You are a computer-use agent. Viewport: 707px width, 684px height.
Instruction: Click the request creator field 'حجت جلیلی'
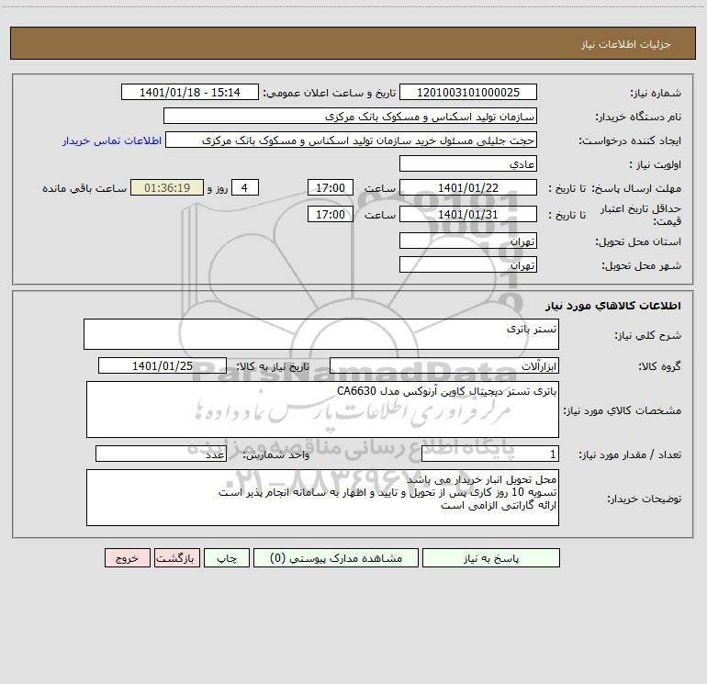(351, 140)
